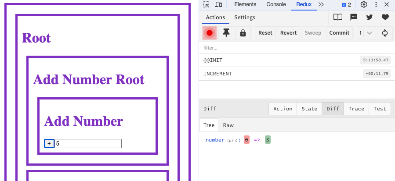The width and height of the screenshot is (395, 181).
Task: Open DevTools settings gear
Action: tap(363, 4)
